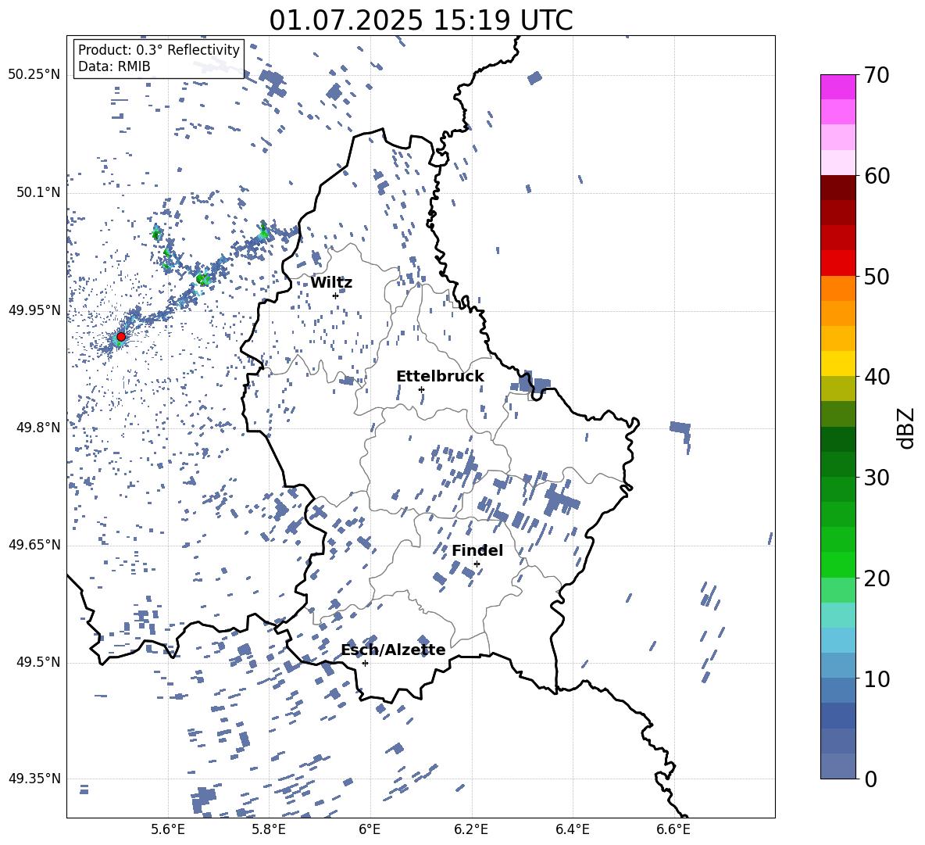Click the 6°E longitude label
Image resolution: width=925 pixels, height=845 pixels.
pos(370,830)
